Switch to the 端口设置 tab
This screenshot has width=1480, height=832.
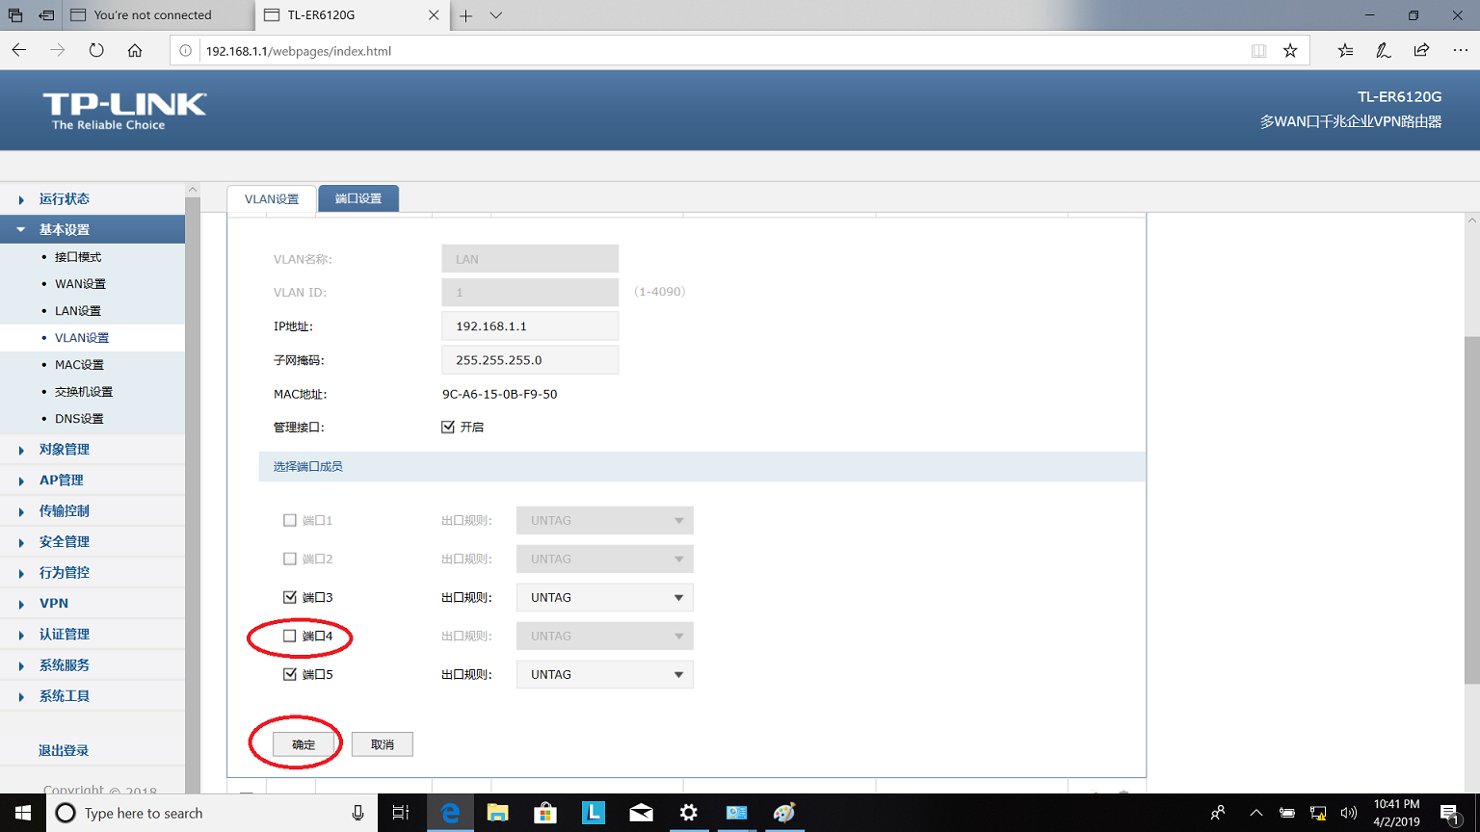pyautogui.click(x=357, y=198)
